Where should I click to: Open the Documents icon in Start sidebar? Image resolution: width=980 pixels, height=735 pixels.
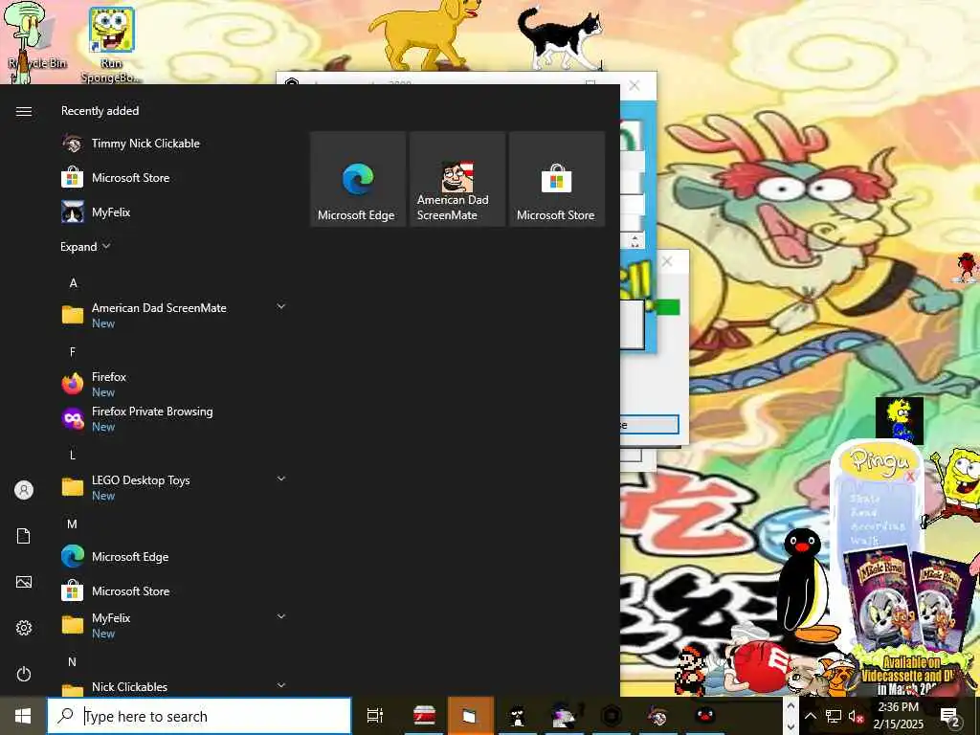(24, 536)
